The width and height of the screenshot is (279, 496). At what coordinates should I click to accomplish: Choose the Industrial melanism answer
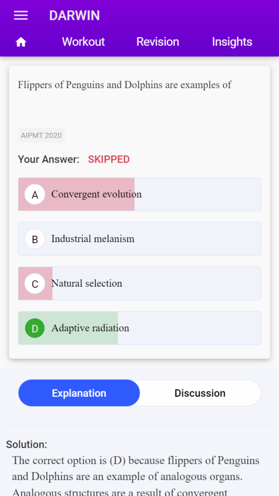click(x=139, y=239)
